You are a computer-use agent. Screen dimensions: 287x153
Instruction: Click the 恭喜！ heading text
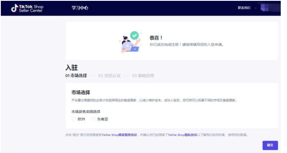click(156, 38)
